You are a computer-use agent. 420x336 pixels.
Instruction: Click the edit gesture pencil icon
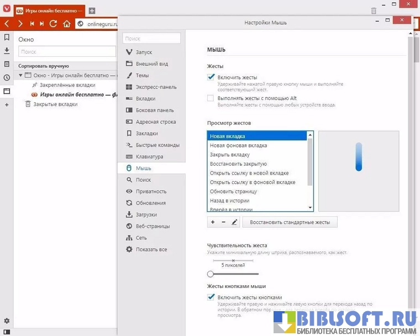(234, 222)
